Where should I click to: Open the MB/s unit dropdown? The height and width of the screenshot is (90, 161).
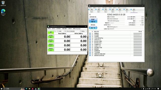click(x=84, y=31)
